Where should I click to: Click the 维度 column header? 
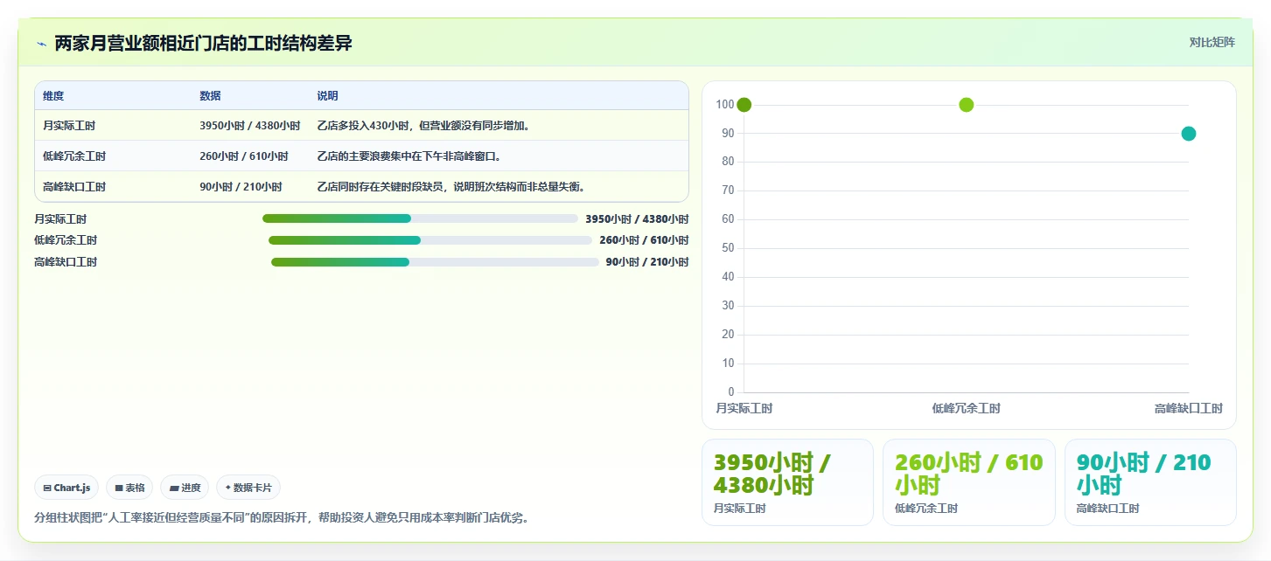(53, 96)
